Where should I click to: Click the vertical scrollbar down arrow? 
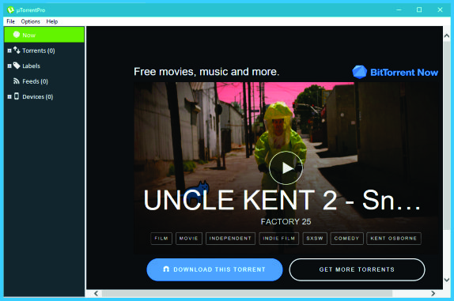[447, 280]
